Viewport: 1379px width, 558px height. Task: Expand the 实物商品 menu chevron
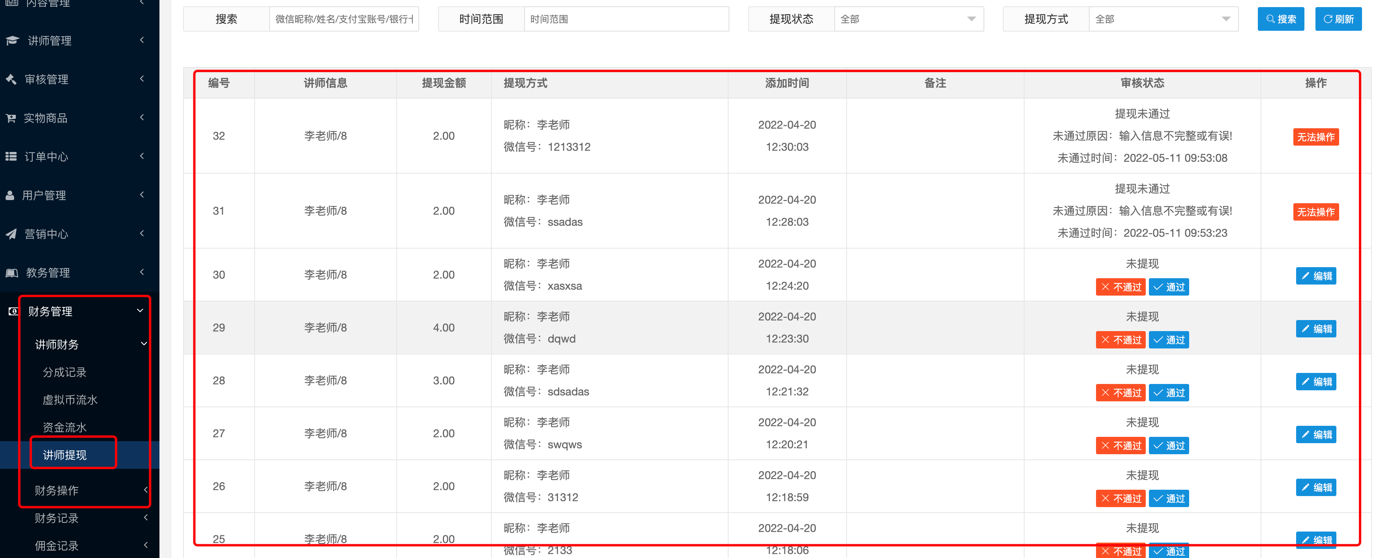click(x=142, y=117)
